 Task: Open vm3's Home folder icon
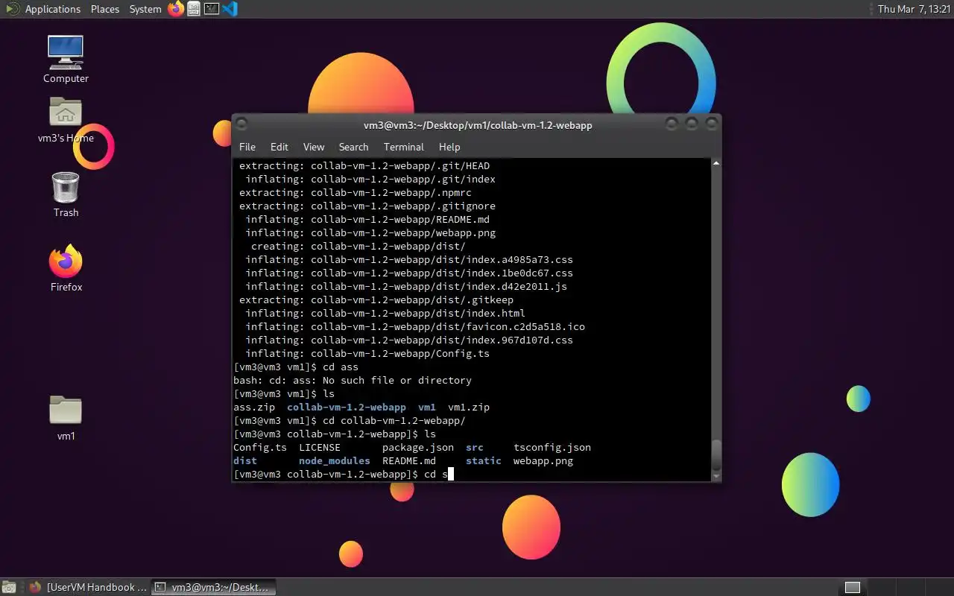coord(66,119)
